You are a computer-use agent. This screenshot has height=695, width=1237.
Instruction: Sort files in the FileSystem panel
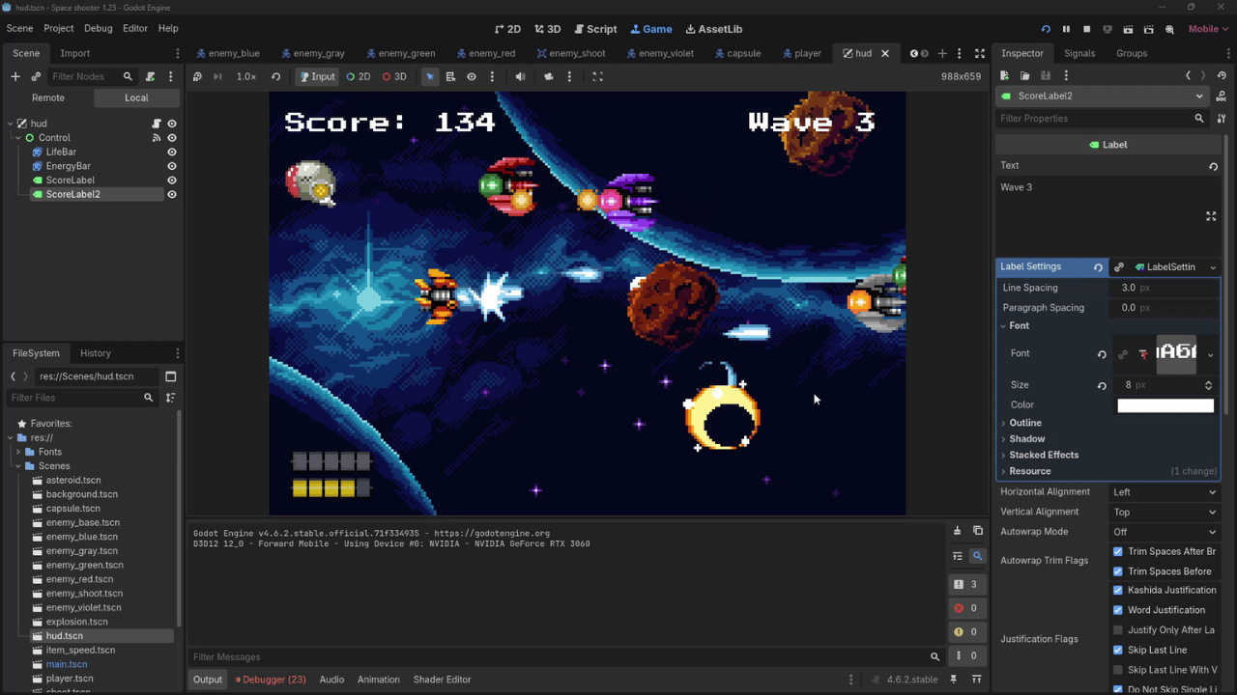pyautogui.click(x=170, y=398)
